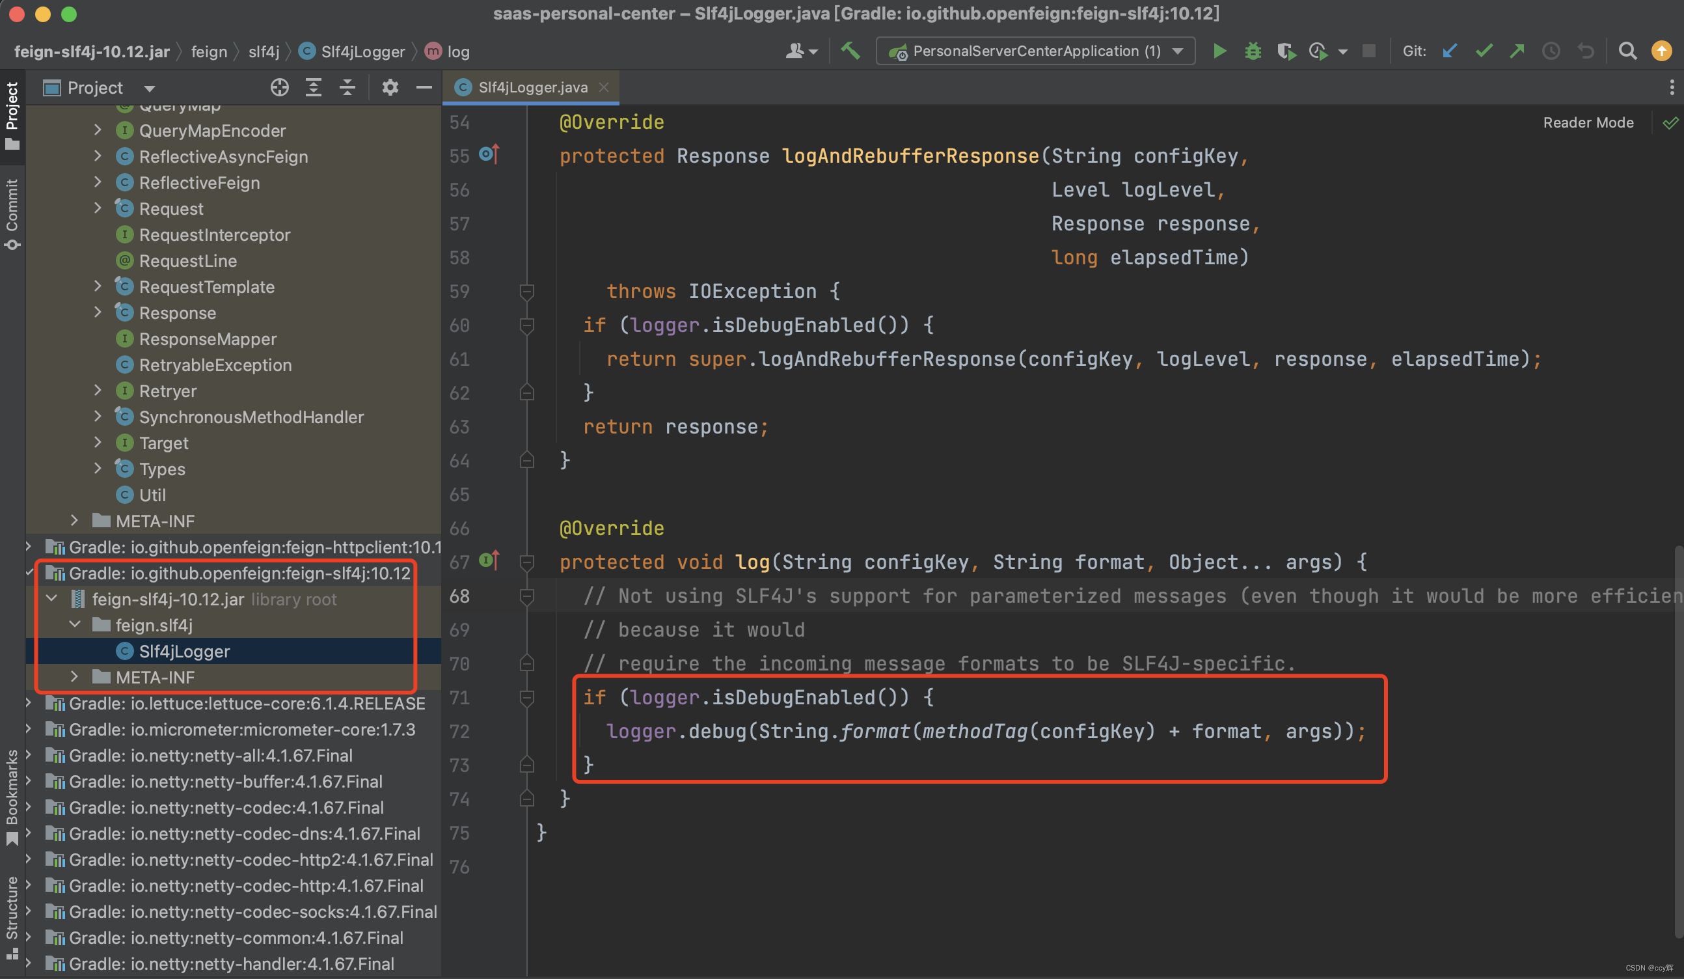Push commits with the Git up-arrow icon
Viewport: 1684px width, 979px height.
(x=1517, y=51)
